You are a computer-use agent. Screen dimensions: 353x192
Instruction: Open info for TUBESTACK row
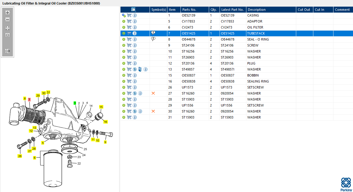click(x=135, y=33)
